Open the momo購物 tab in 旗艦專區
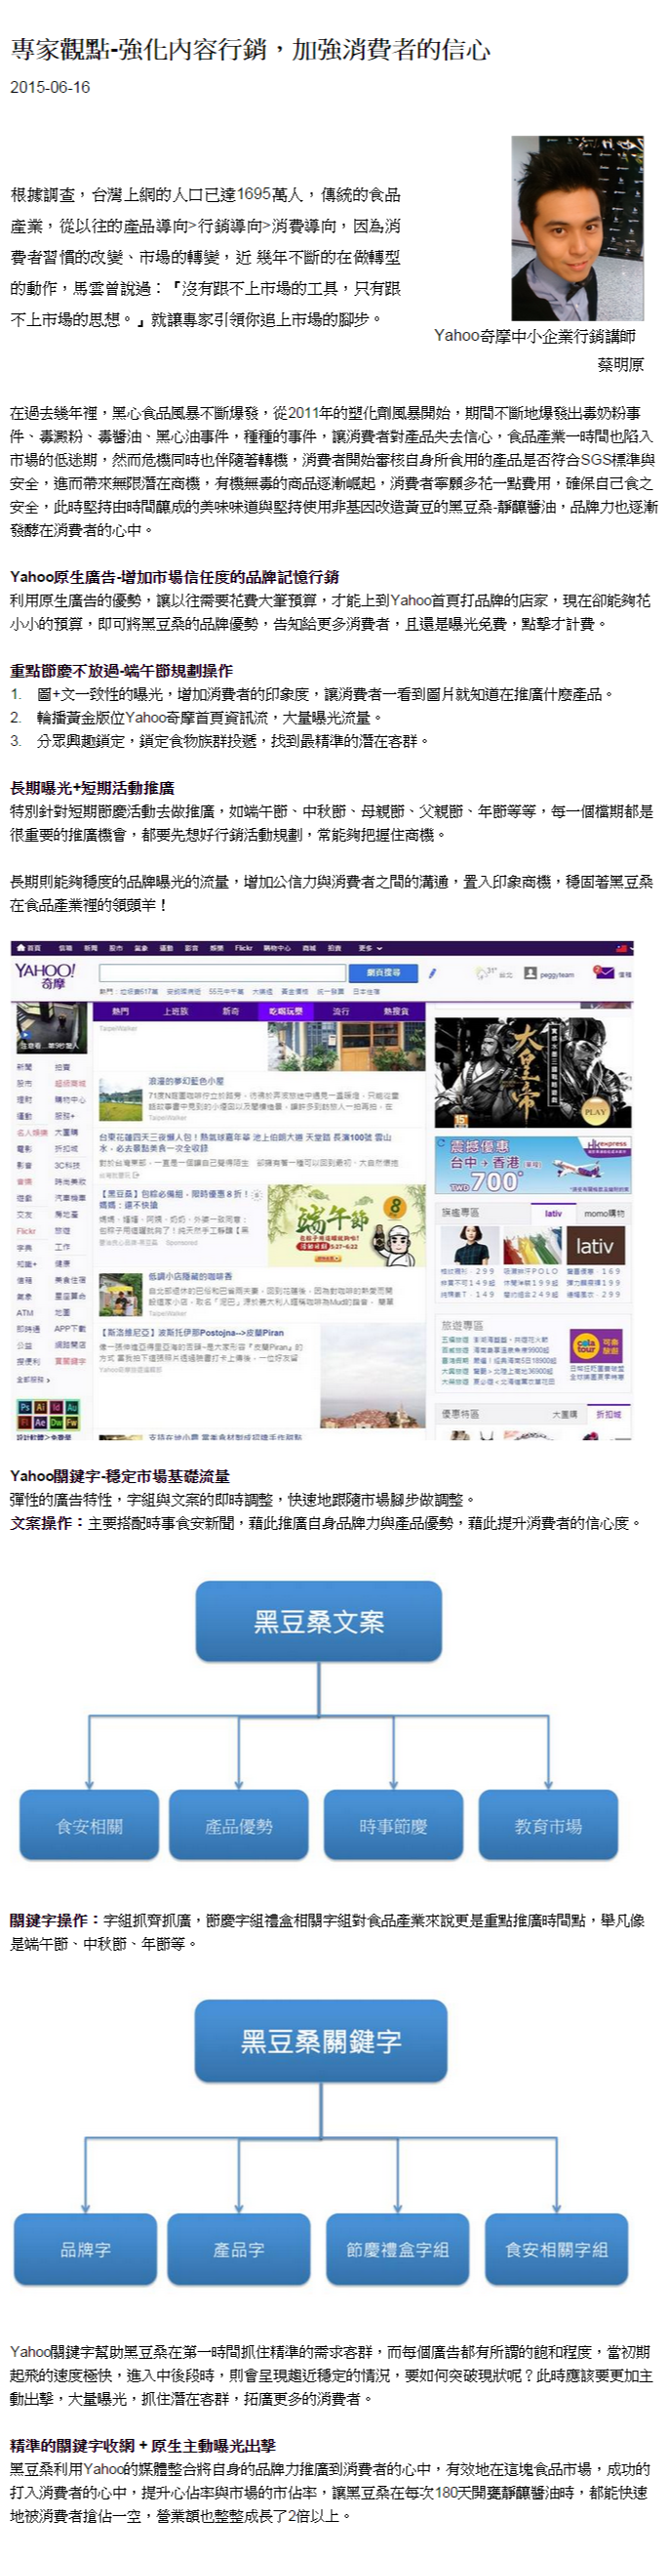 [x=604, y=1213]
